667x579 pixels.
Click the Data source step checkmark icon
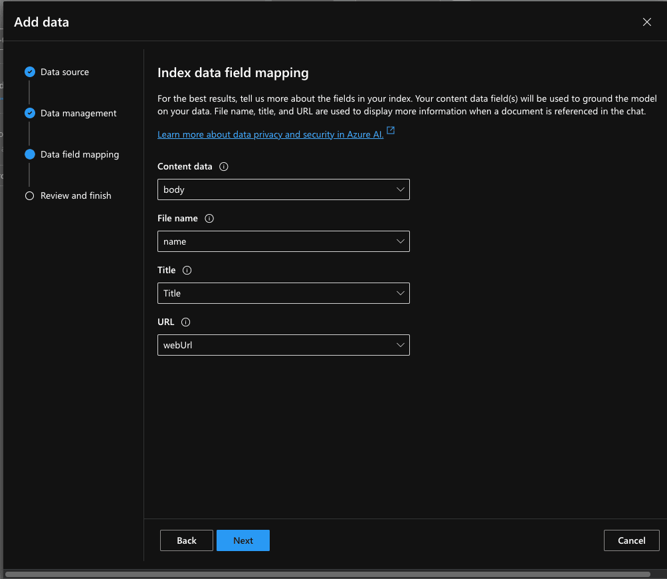[x=29, y=72]
